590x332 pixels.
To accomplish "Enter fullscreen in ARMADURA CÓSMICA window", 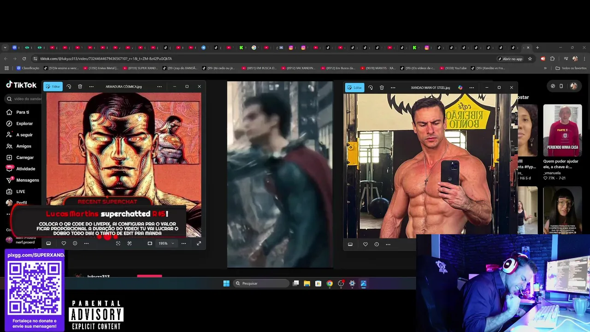I will [199, 243].
